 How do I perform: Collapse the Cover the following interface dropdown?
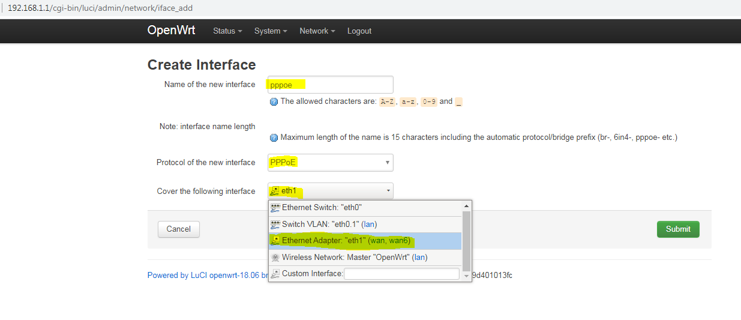[x=330, y=191]
